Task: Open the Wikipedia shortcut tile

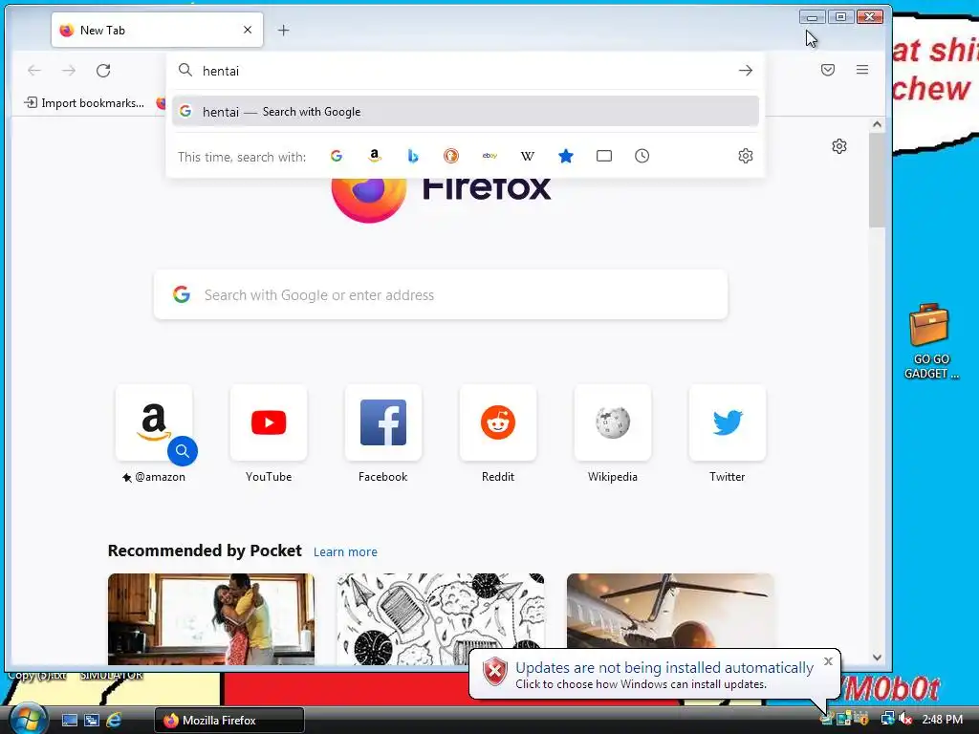Action: [613, 422]
